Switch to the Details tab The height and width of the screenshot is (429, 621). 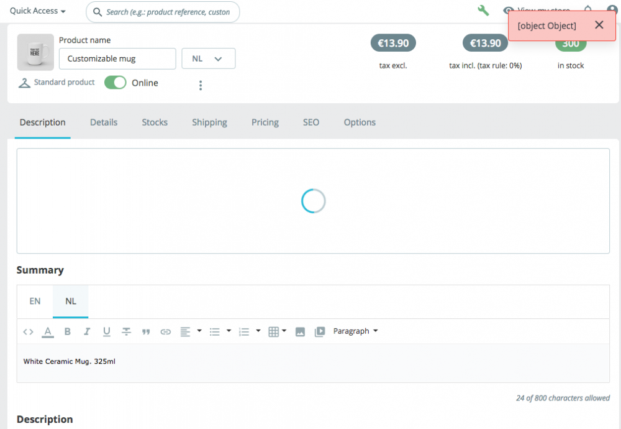coord(104,122)
